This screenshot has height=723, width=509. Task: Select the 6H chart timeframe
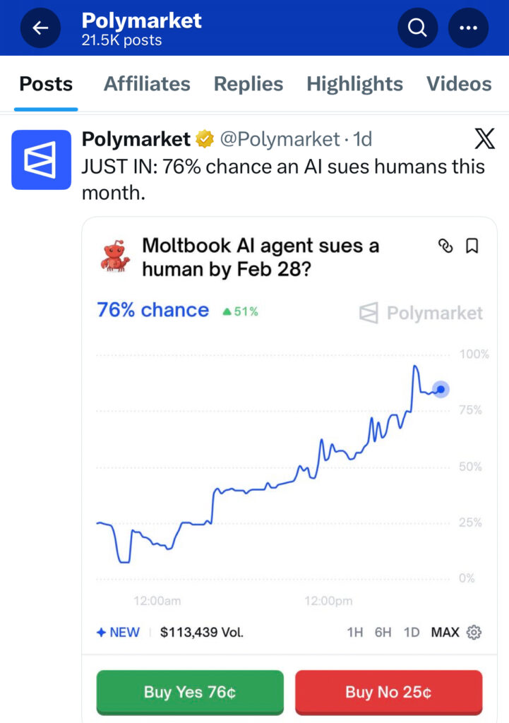pyautogui.click(x=383, y=632)
